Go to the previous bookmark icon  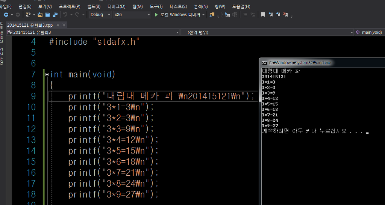tap(271, 15)
